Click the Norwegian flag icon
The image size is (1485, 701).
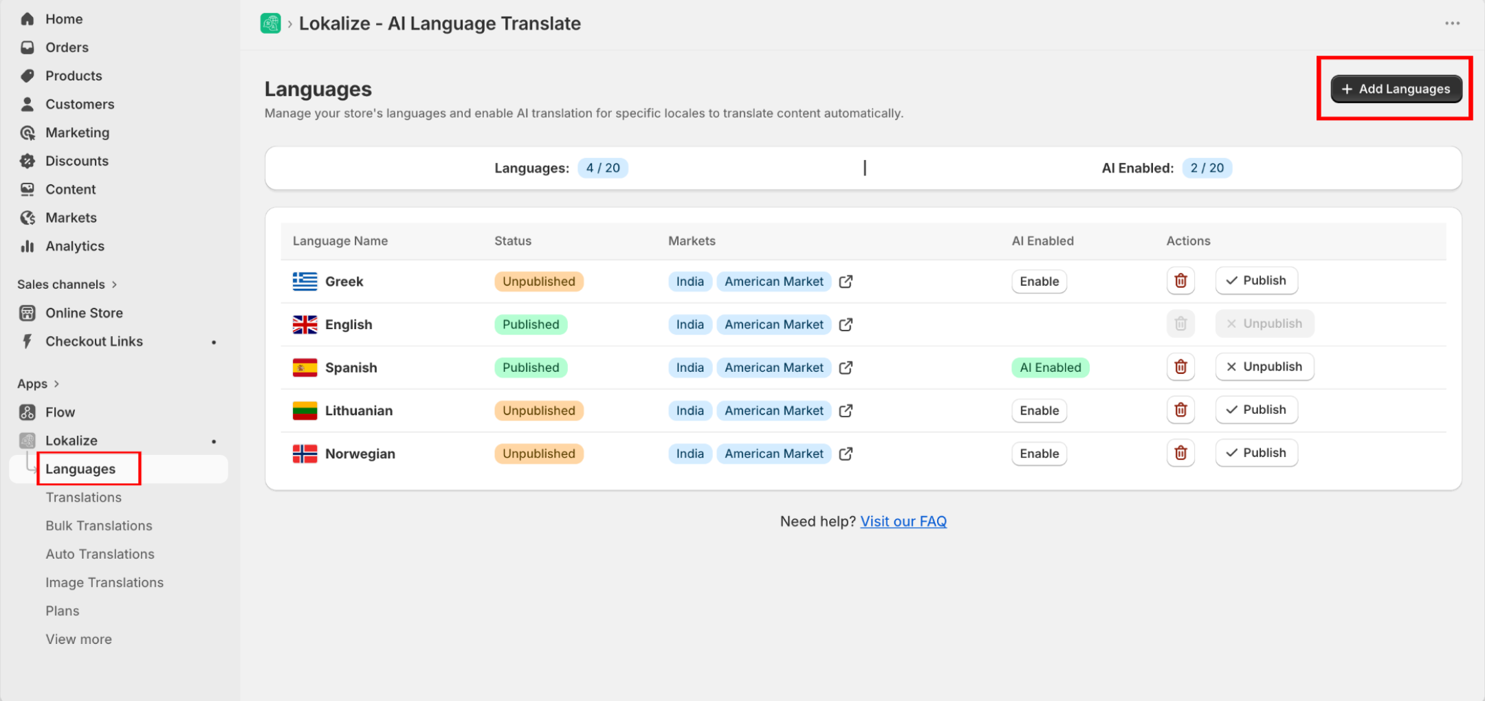tap(305, 454)
